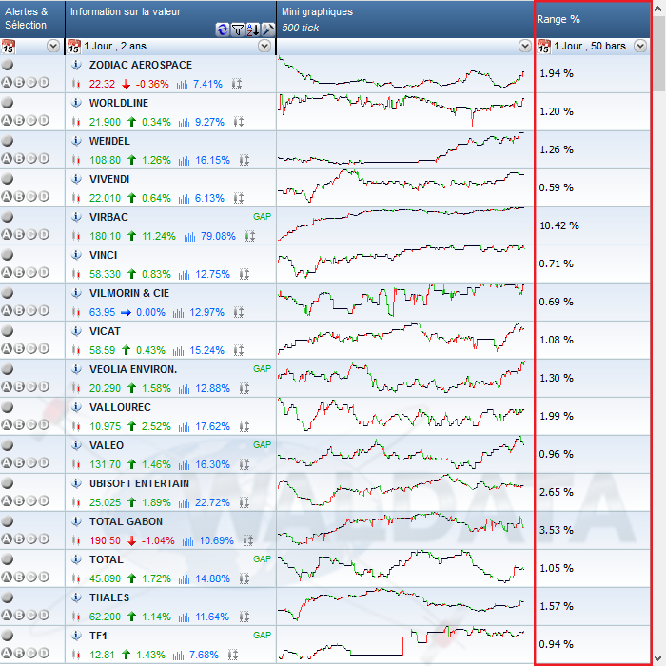Toggle selection C for WENDEL

click(31, 159)
